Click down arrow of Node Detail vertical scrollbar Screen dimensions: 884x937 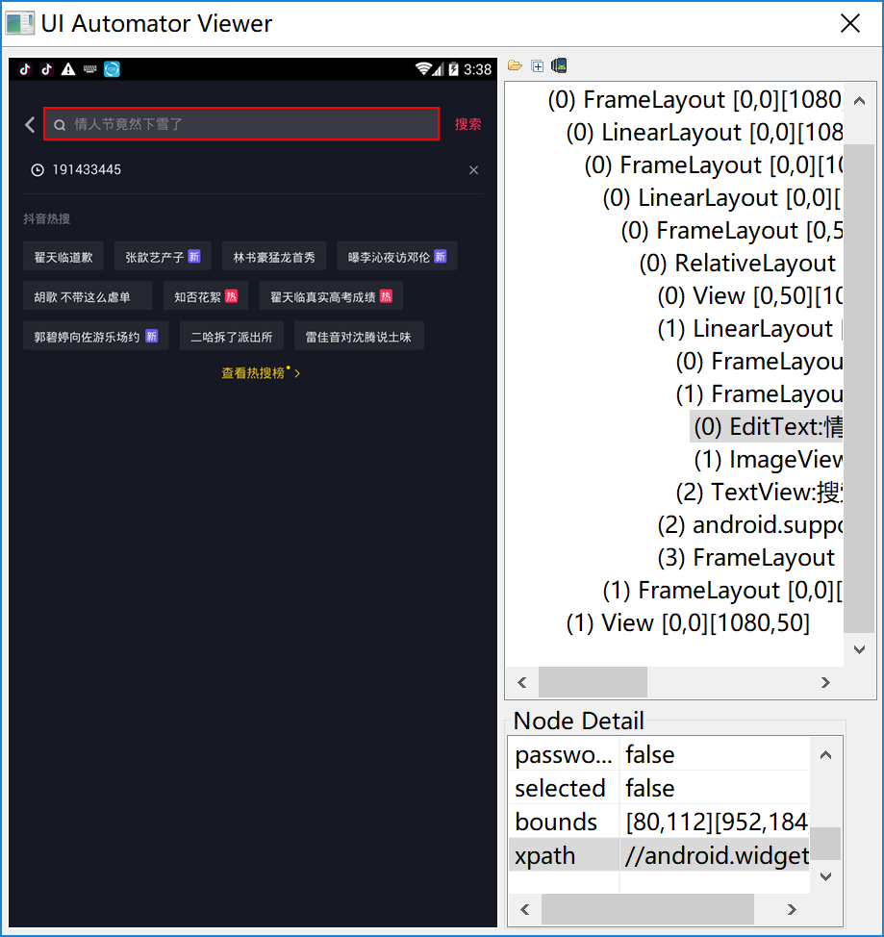pos(825,876)
